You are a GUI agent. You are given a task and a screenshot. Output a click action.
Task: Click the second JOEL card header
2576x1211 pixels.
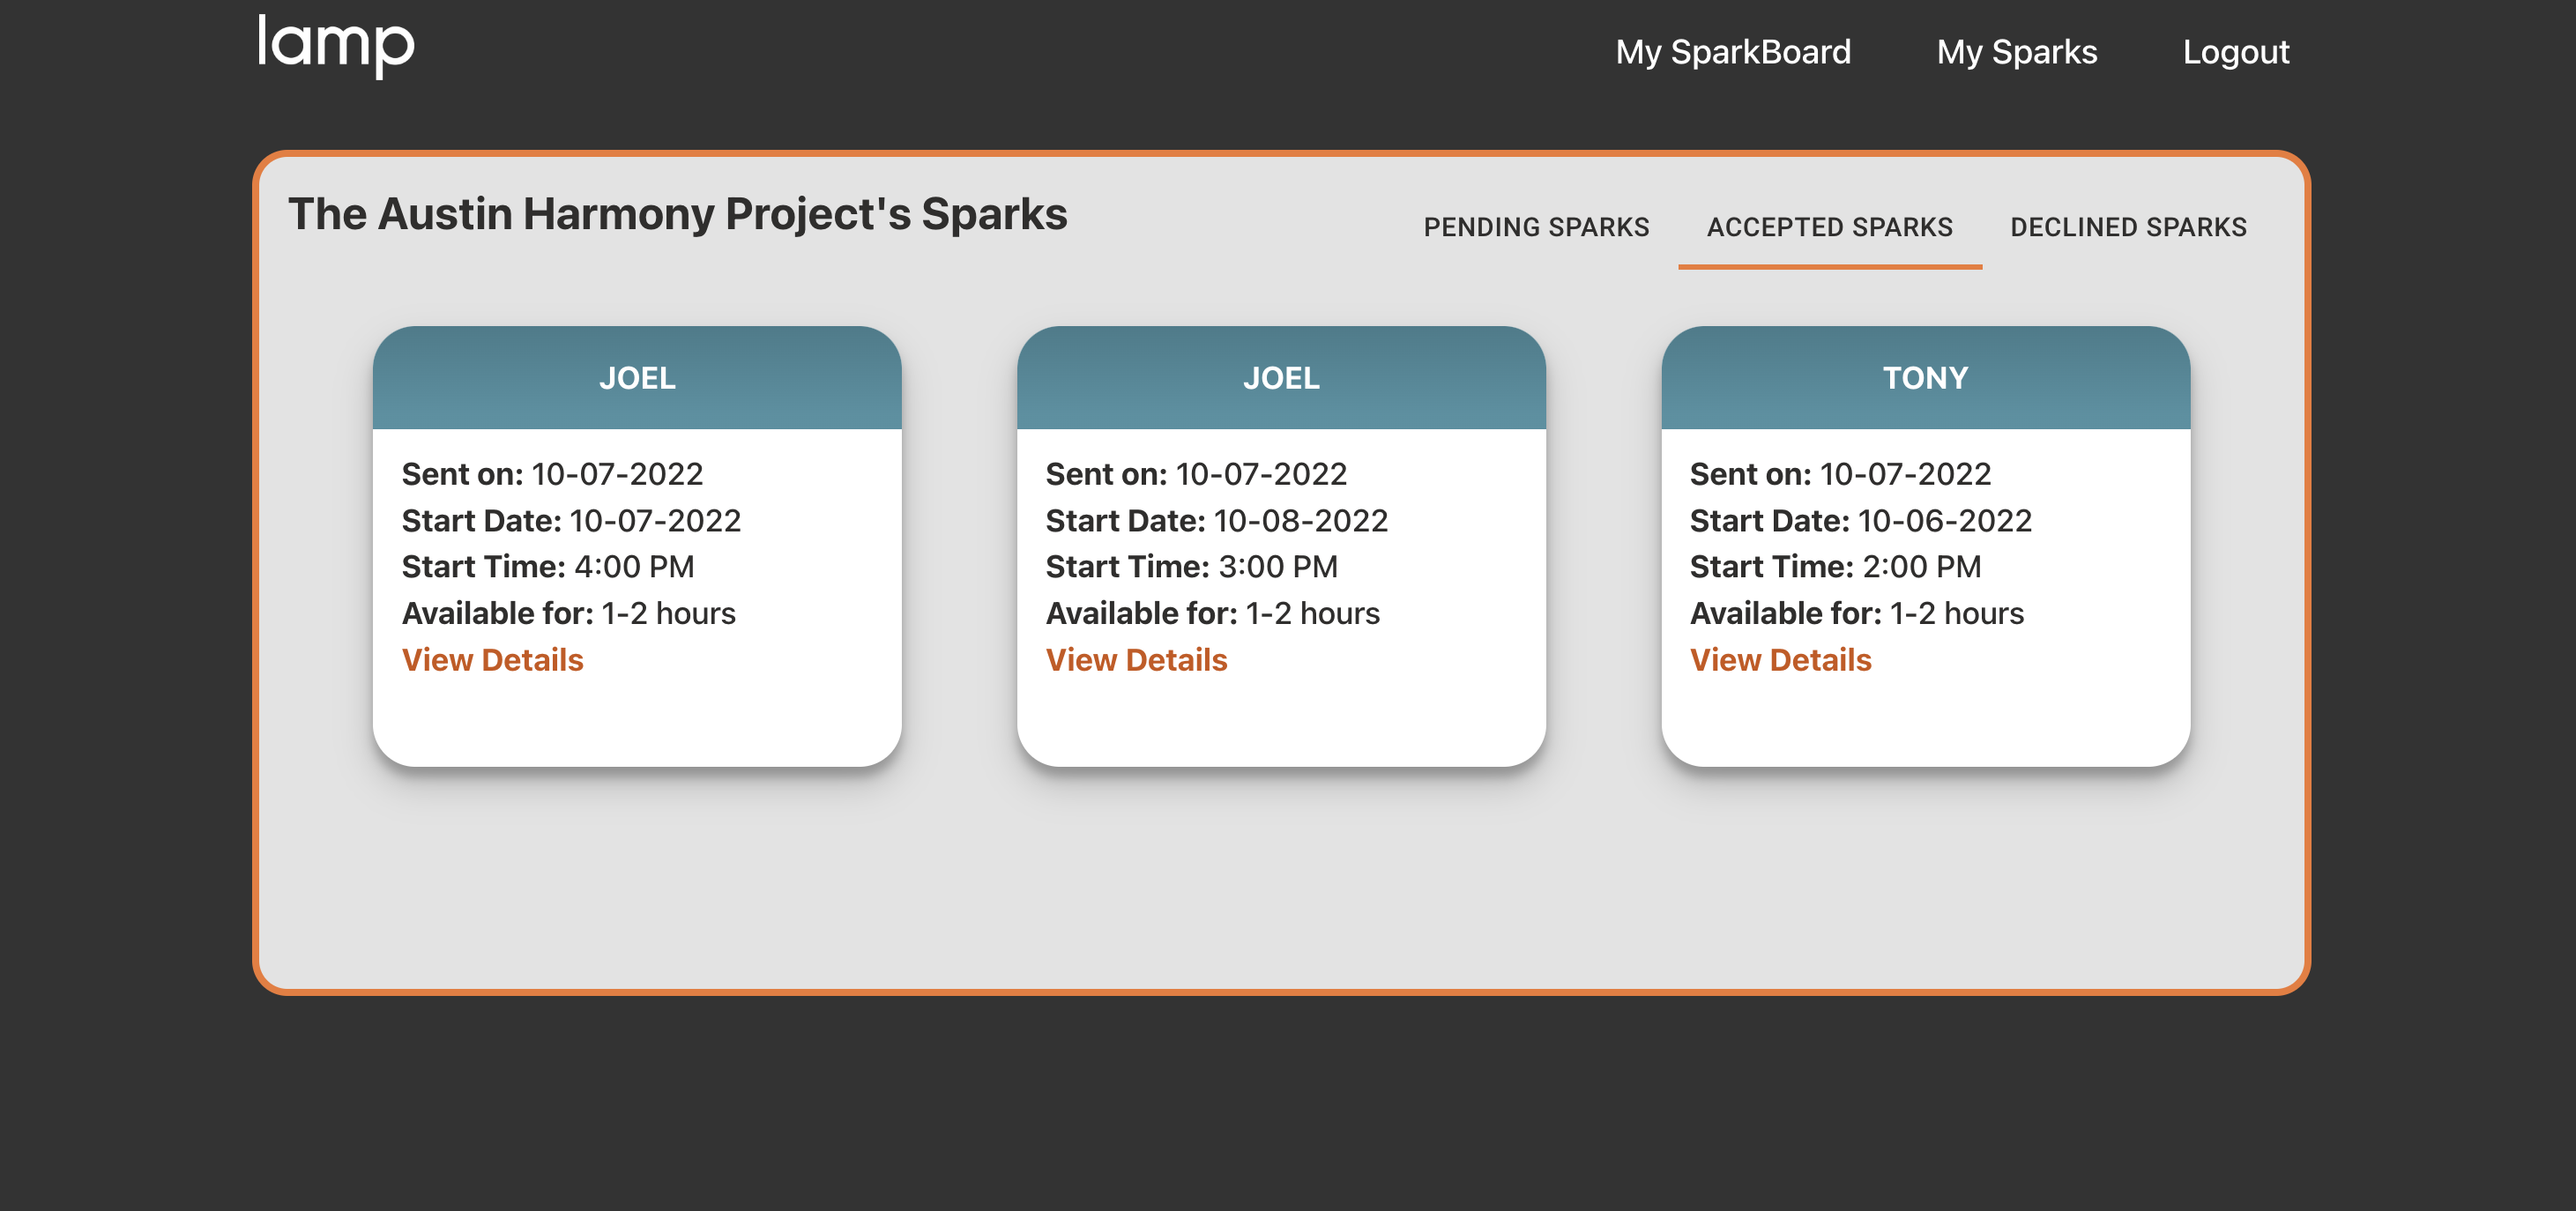[x=1282, y=378]
